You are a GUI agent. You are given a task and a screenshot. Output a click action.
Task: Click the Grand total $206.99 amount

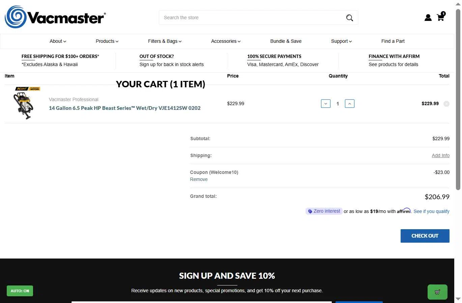point(437,197)
